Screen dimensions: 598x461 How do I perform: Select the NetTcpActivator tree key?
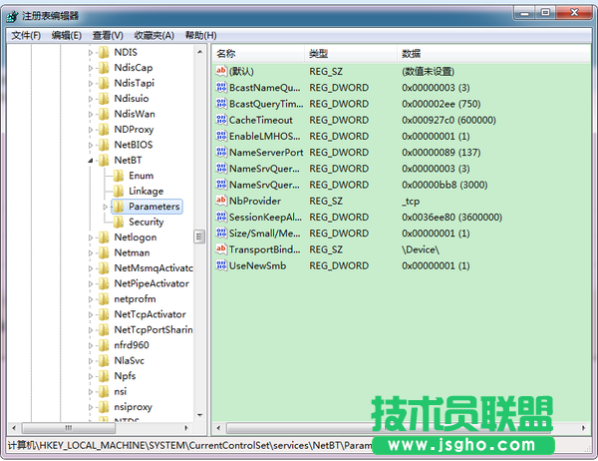150,314
